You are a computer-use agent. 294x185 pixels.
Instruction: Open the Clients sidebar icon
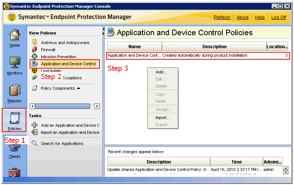(14, 148)
